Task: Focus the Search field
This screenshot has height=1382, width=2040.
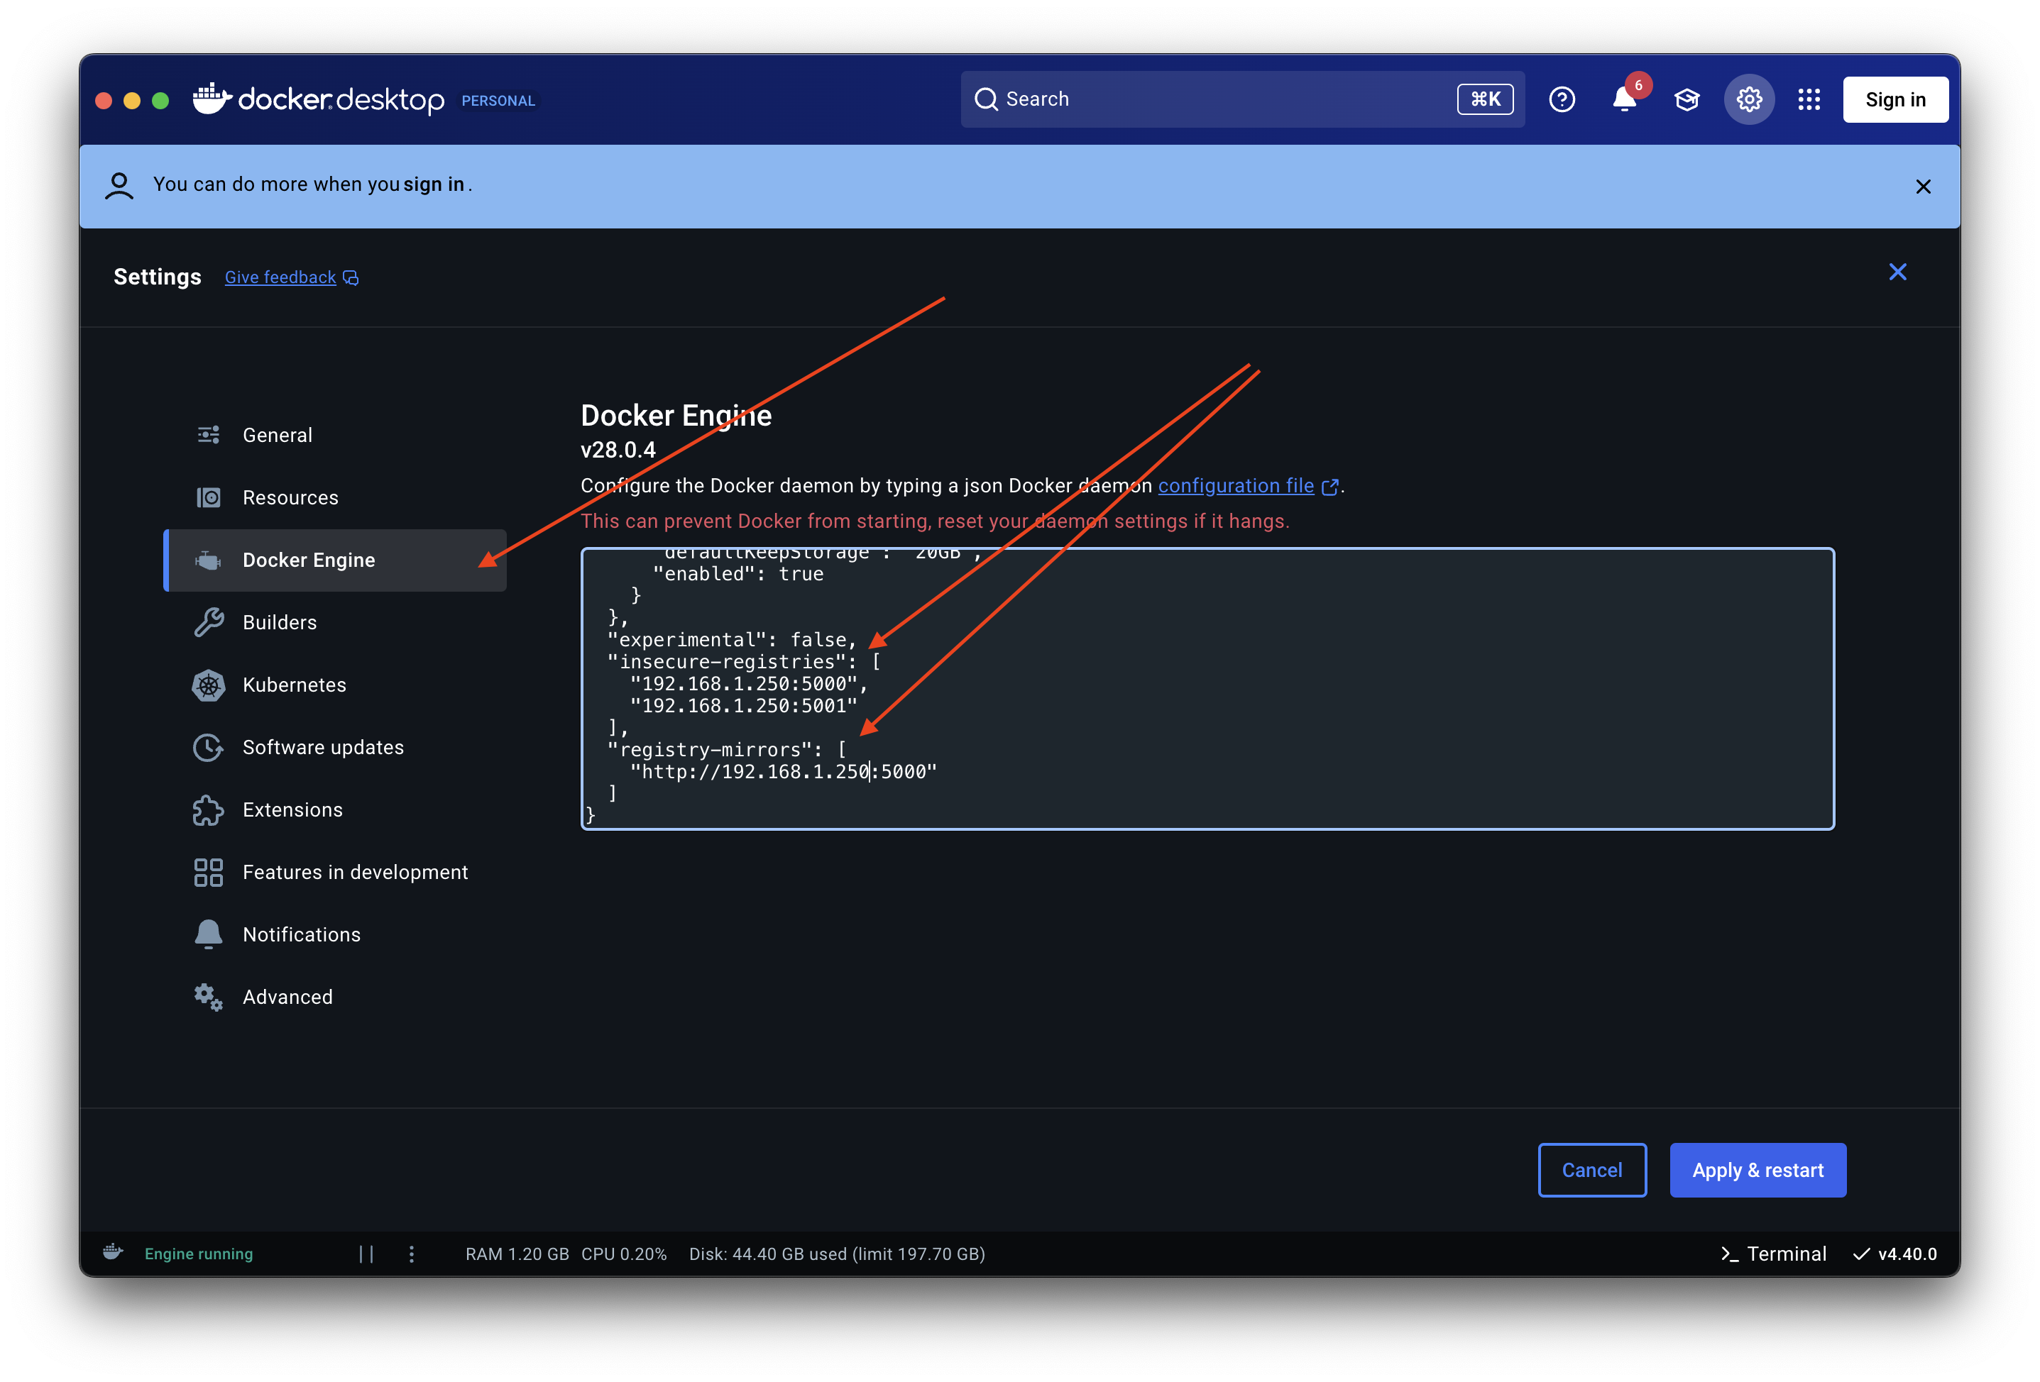Action: [x=1242, y=99]
